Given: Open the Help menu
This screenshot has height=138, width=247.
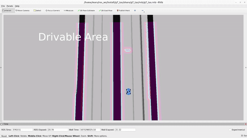Looking at the screenshot, I should click(17, 6).
